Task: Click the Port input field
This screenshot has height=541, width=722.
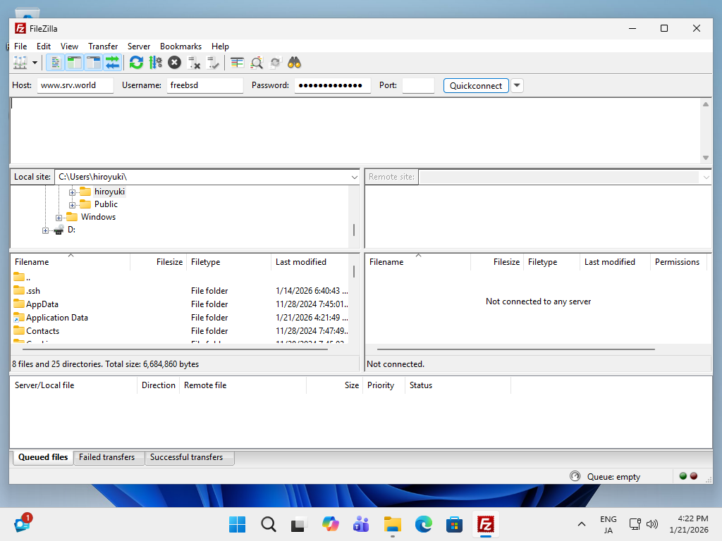Action: pyautogui.click(x=417, y=85)
